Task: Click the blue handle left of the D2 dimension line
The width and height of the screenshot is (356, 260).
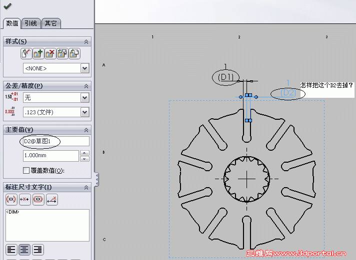Action: pos(240,97)
